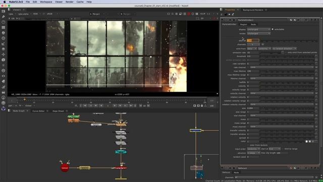Viewport: 323px width, 182px height.
Task: Enable color from texture checkbox
Action: click(248, 145)
